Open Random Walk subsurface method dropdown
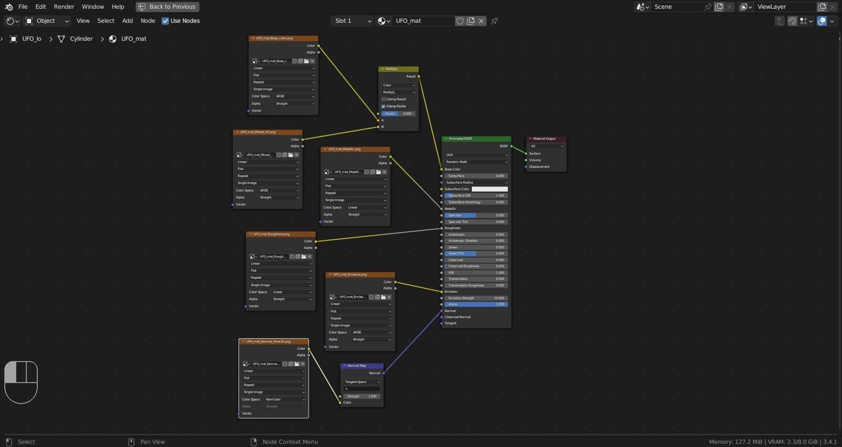 pyautogui.click(x=476, y=162)
